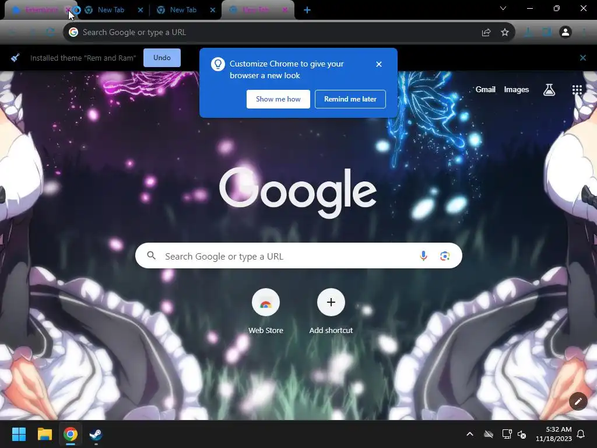
Task: Open the Windows Start menu
Action: (x=19, y=434)
